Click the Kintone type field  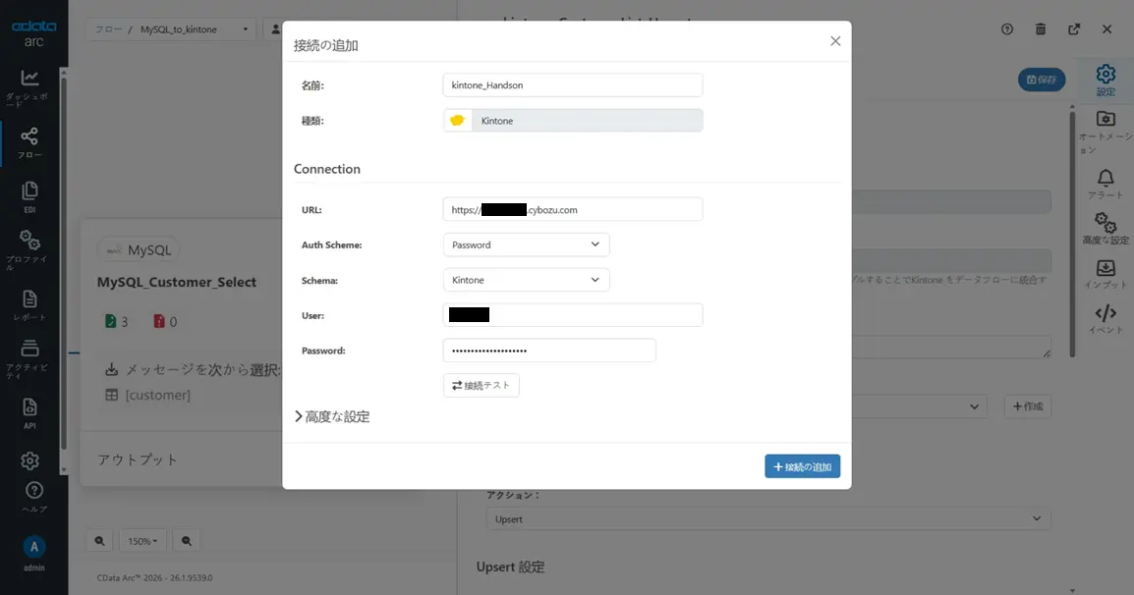pos(587,121)
